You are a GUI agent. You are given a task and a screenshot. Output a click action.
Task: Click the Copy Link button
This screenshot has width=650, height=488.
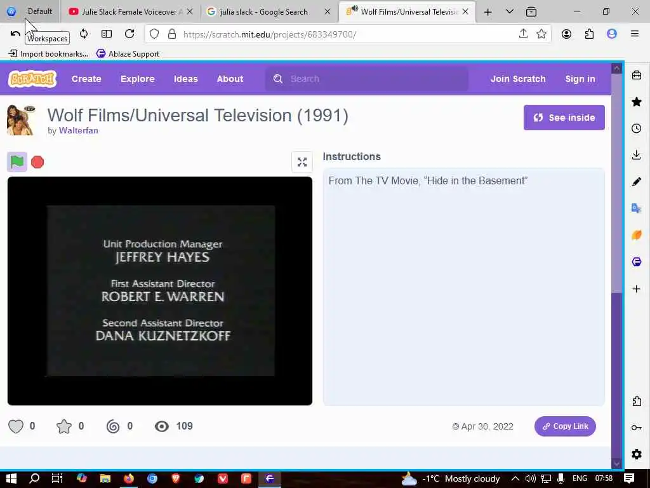tap(565, 426)
